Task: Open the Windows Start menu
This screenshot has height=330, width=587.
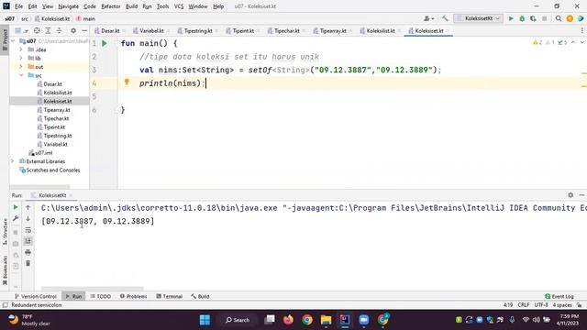Action: click(x=205, y=320)
